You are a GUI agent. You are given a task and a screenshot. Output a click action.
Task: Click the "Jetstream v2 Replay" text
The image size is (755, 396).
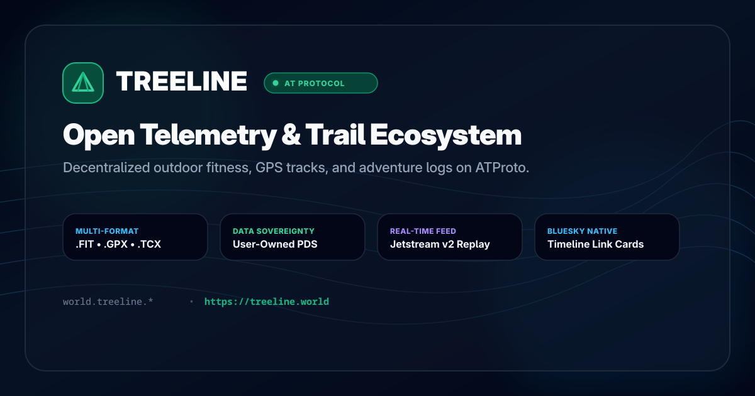(x=440, y=245)
